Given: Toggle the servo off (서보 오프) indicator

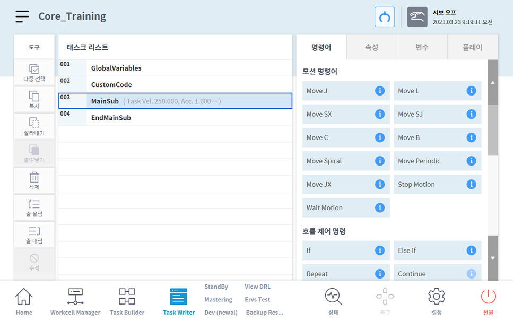Looking at the screenshot, I should pos(417,17).
